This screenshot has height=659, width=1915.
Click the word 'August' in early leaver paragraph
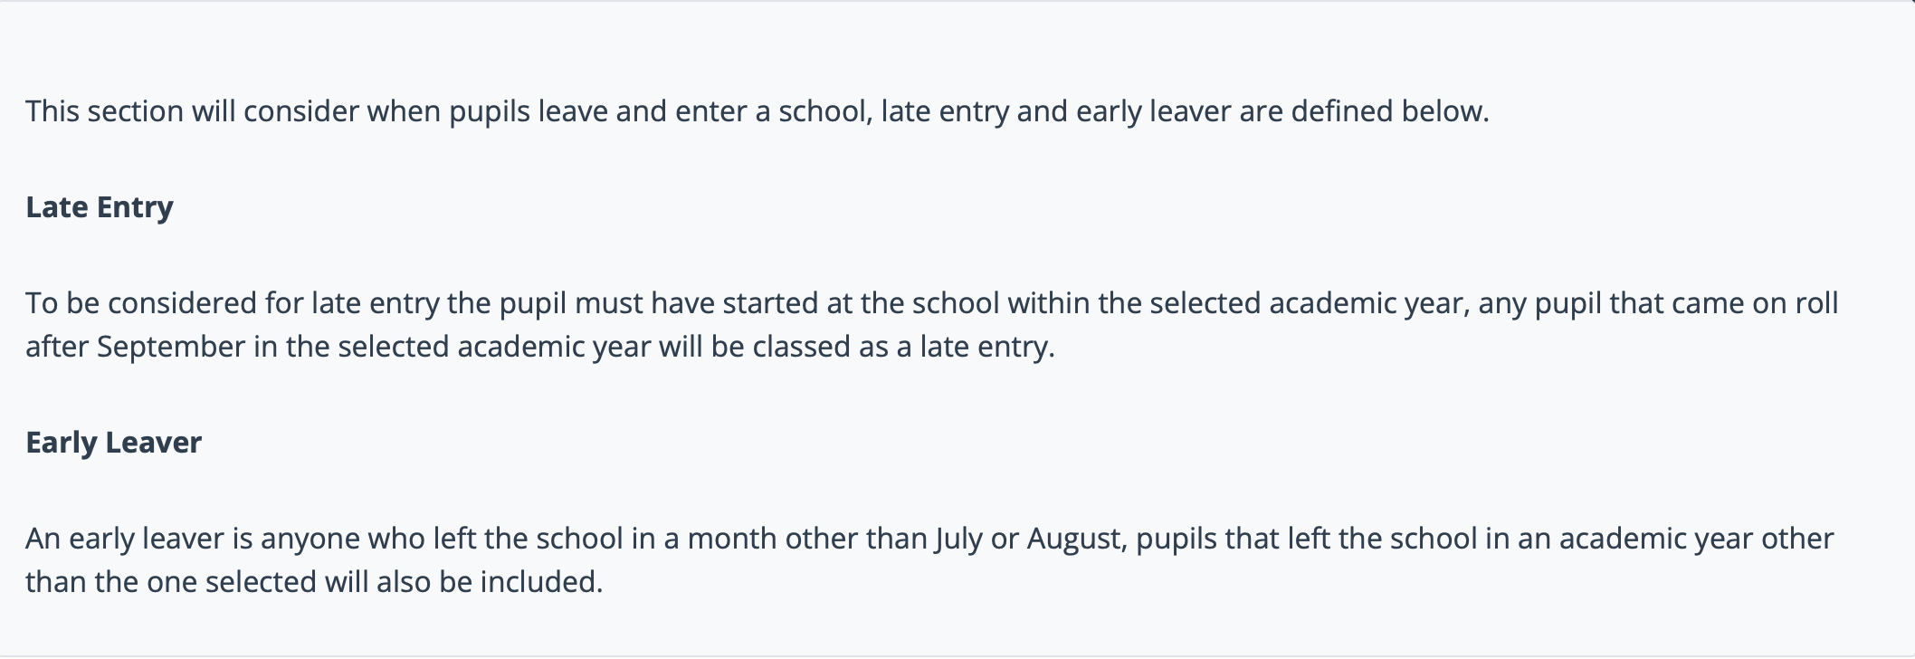tap(1075, 539)
